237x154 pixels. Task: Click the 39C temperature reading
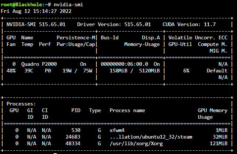click(29, 71)
